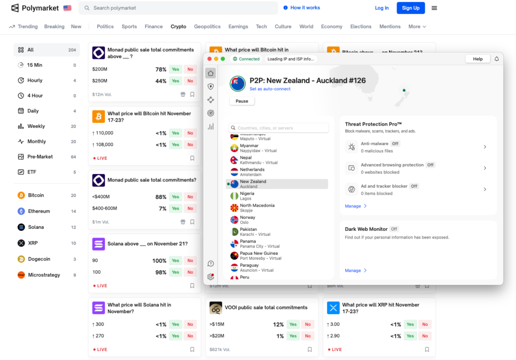Screen dimensions: 516x360
Task: Filter markets by Pre-Market
Action: coord(47,157)
